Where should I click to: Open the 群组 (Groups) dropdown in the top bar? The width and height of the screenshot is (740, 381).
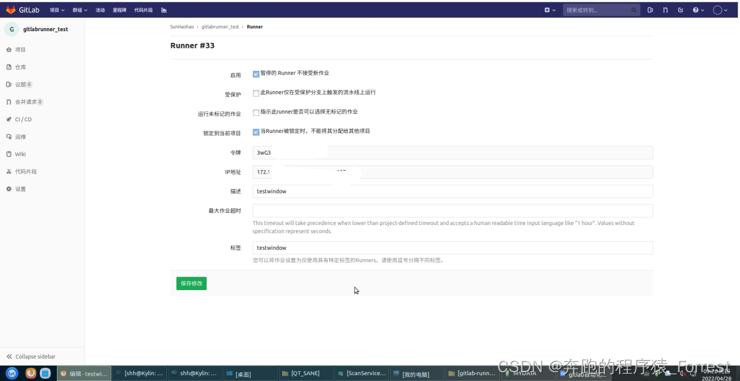80,10
